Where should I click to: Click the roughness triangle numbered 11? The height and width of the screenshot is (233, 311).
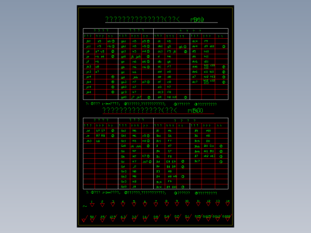pos(198,203)
